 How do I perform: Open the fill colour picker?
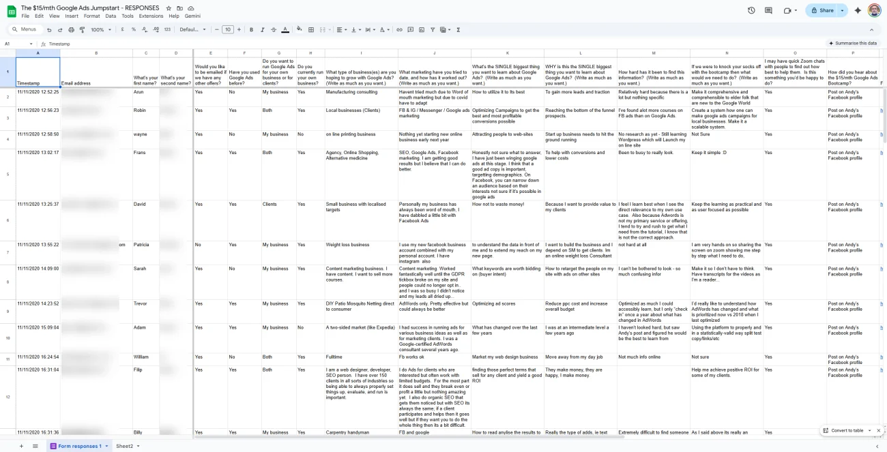(300, 30)
